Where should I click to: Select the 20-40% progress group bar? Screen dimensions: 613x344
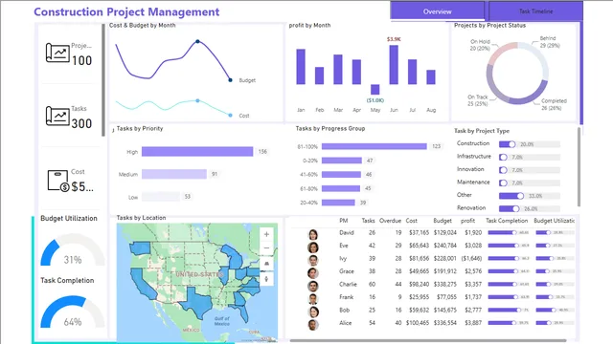[x=338, y=203]
